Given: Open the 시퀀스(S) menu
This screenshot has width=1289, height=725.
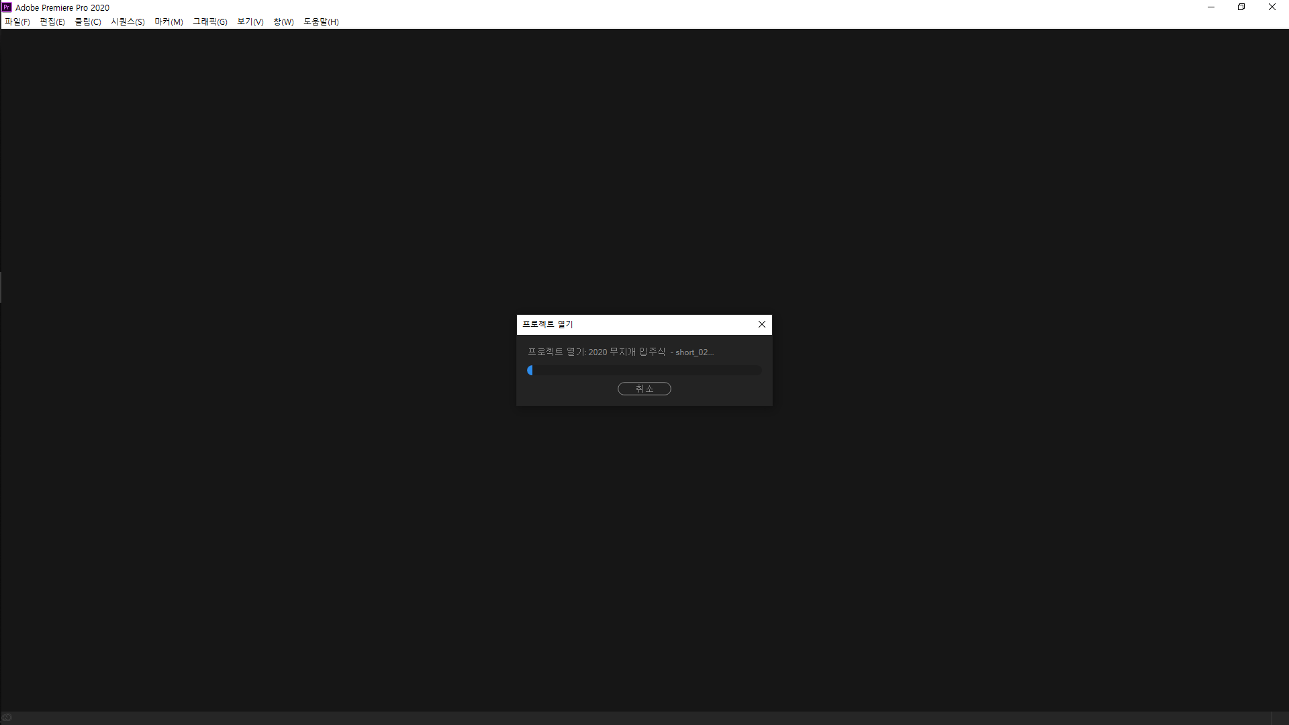Looking at the screenshot, I should (127, 21).
